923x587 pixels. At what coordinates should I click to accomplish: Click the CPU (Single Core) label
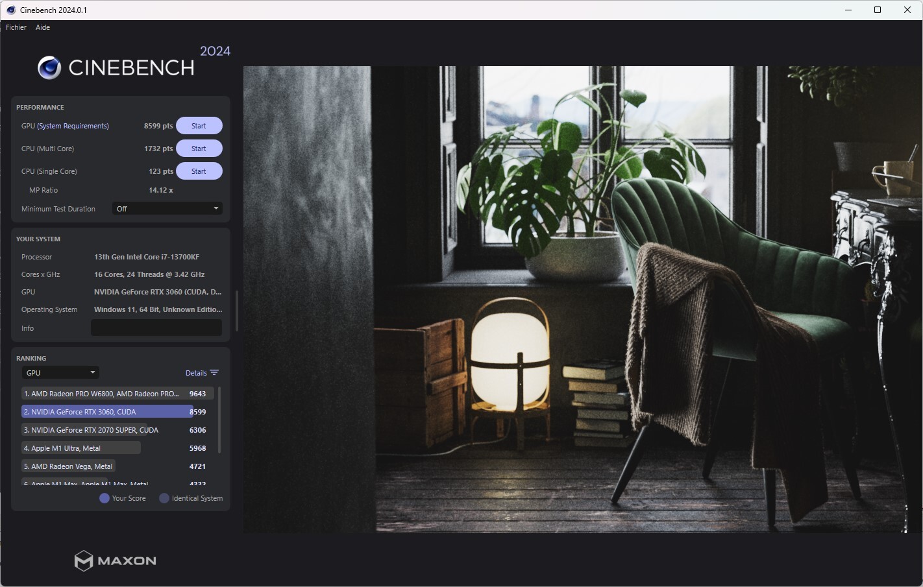(49, 171)
